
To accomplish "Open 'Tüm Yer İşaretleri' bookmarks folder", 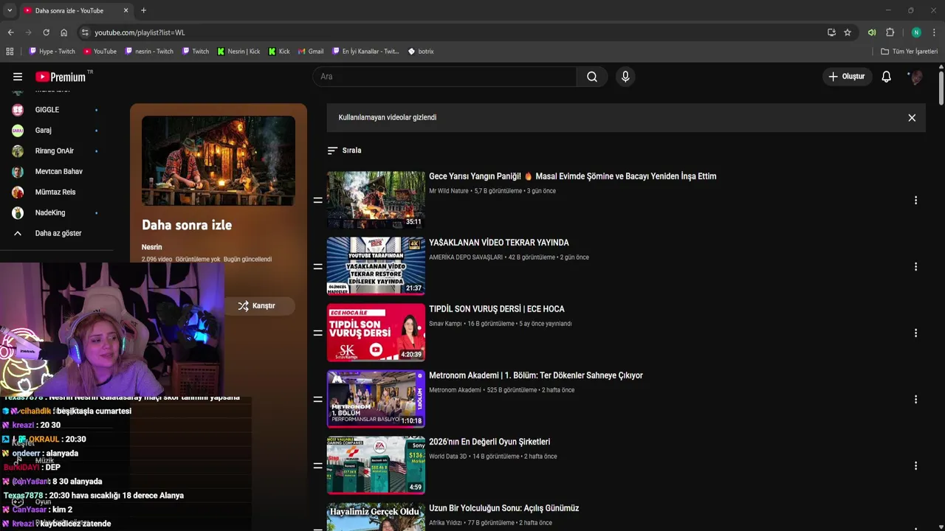I will [x=909, y=52].
